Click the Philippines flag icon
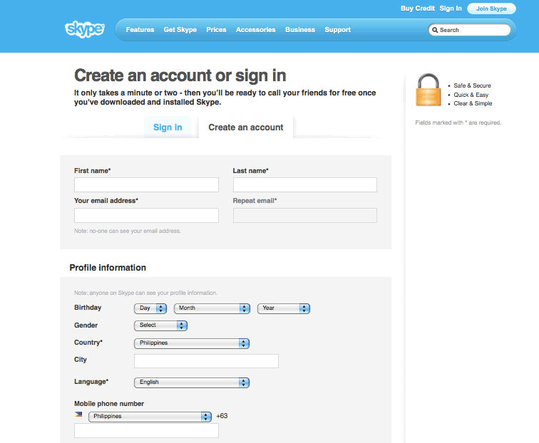539x443 pixels. click(78, 414)
